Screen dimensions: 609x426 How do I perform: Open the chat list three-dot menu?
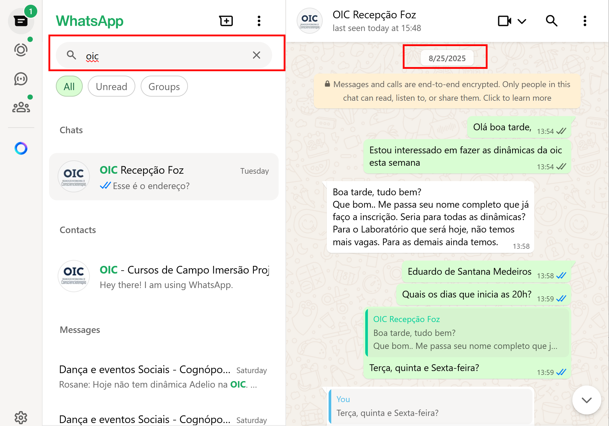pyautogui.click(x=259, y=21)
